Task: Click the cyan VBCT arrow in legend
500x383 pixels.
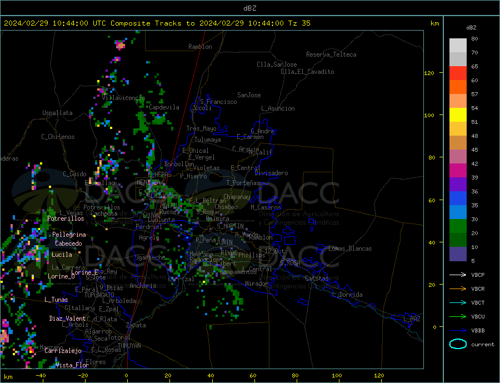Action: tap(458, 302)
